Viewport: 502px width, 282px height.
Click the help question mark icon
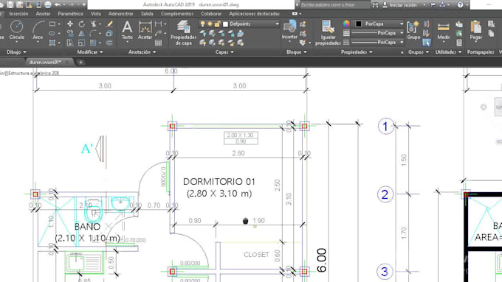[460, 5]
